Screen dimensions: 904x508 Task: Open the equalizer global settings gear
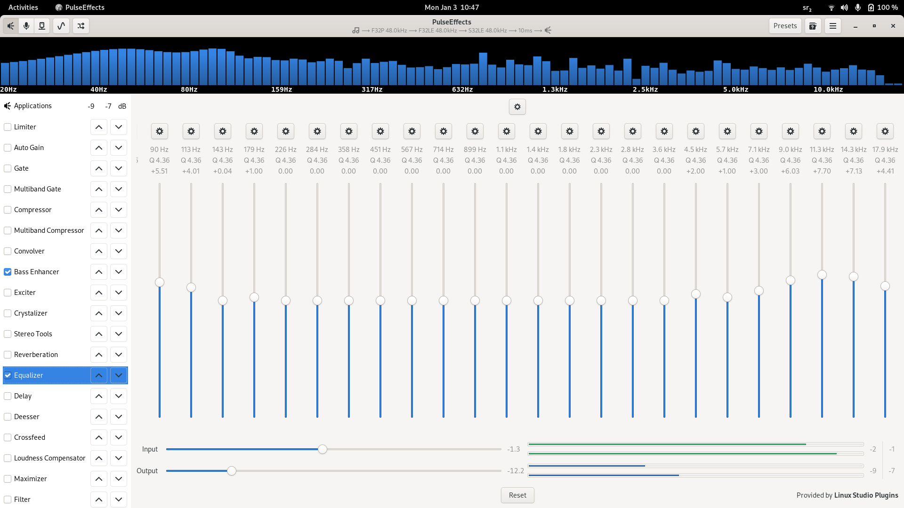pos(517,107)
